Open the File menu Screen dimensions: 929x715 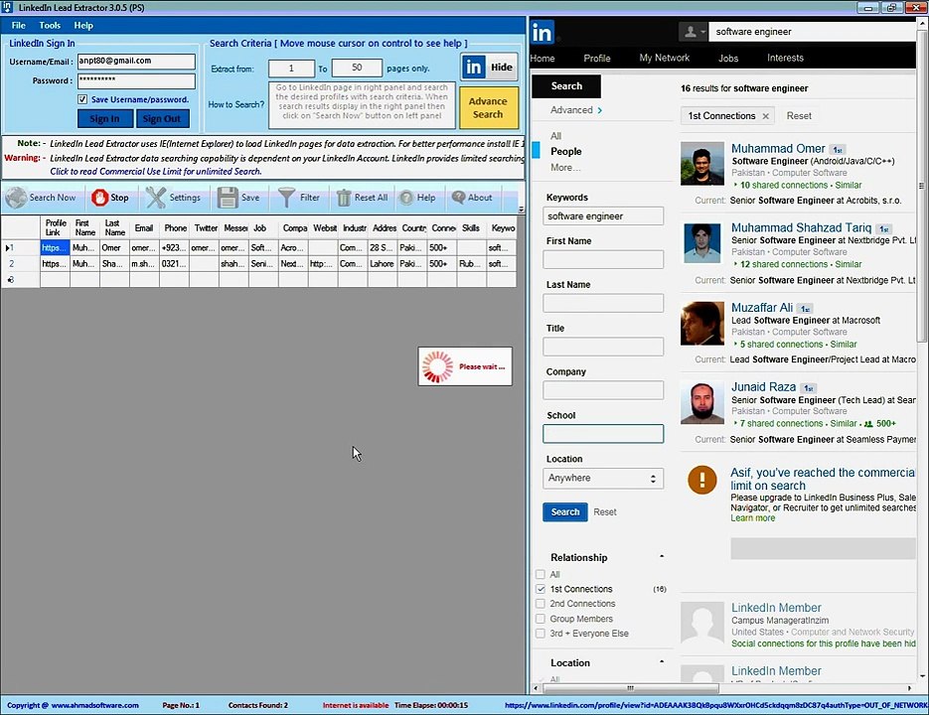(x=18, y=26)
